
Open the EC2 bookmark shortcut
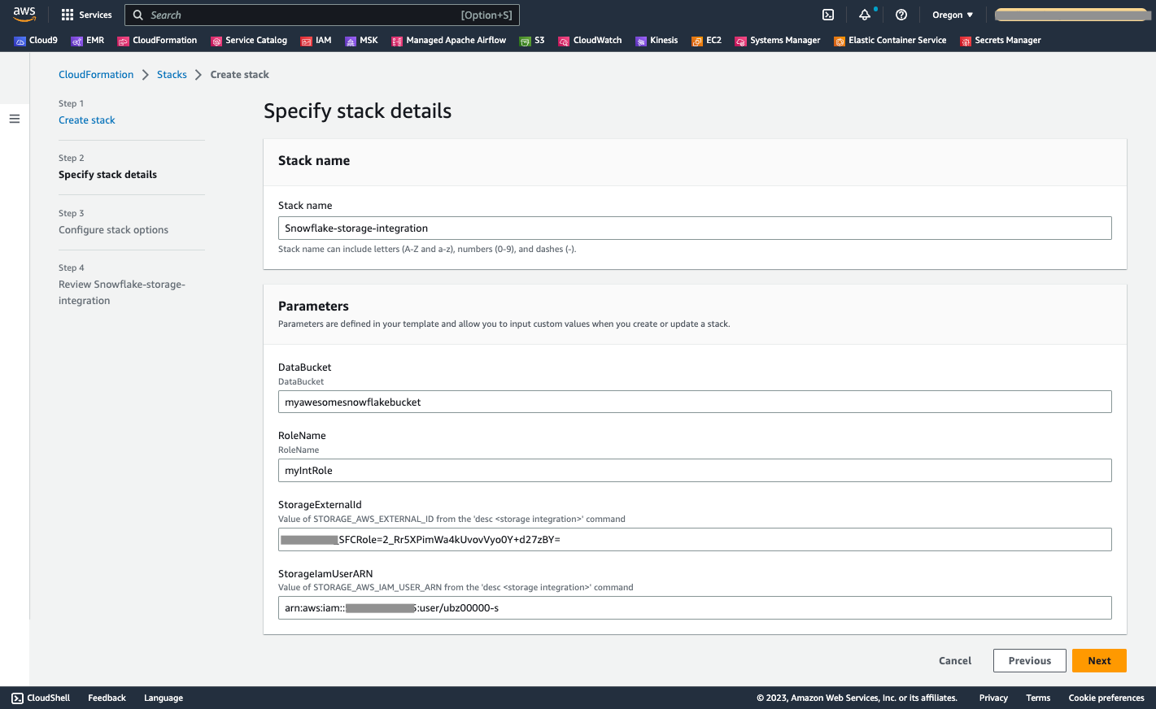click(x=706, y=41)
